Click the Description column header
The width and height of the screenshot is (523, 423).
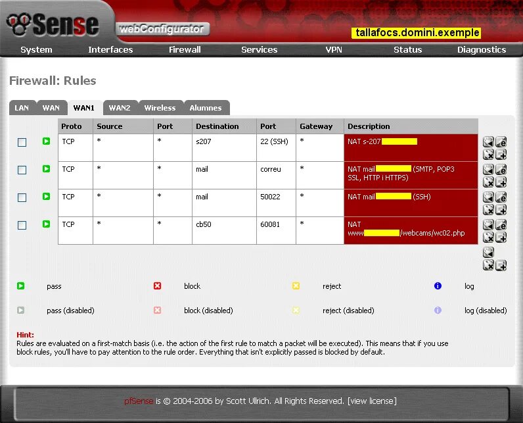click(411, 126)
